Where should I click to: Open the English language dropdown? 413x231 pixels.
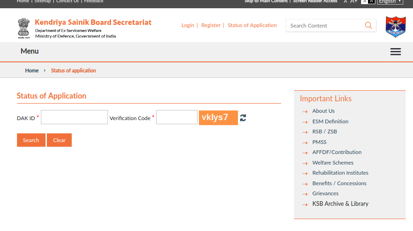pos(390,2)
